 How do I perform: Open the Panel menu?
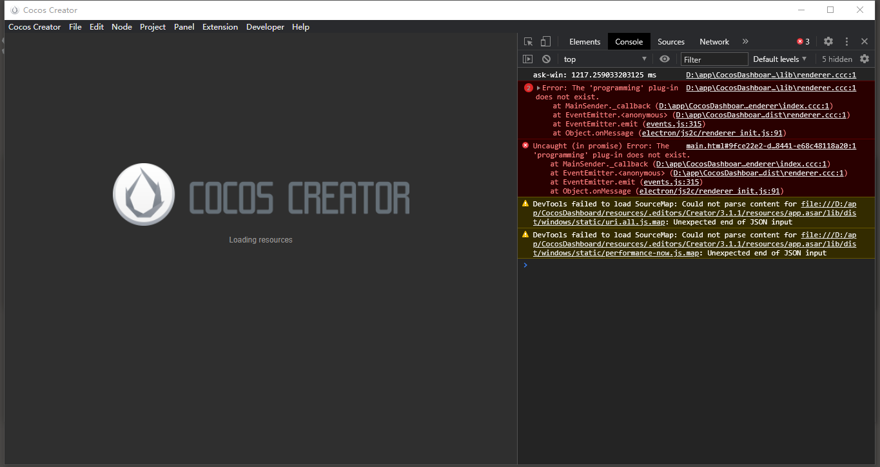coord(184,27)
